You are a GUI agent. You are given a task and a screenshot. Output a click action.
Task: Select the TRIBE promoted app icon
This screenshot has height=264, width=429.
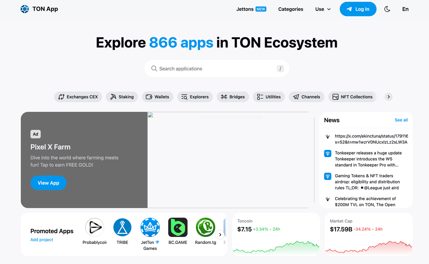122,227
